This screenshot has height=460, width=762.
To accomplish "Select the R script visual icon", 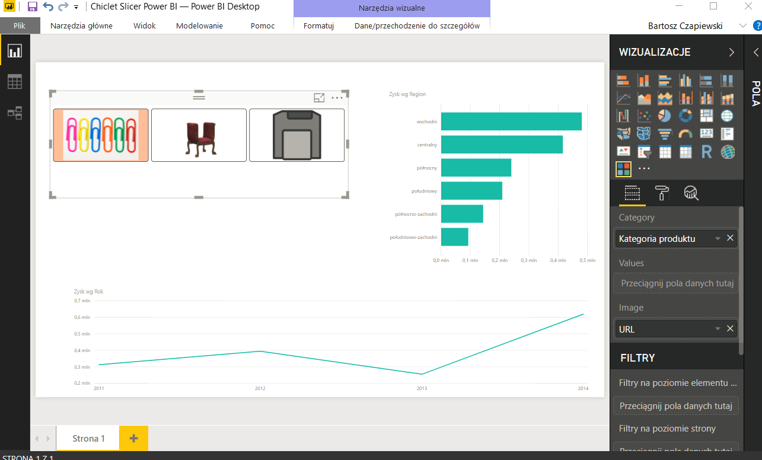I will 706,152.
